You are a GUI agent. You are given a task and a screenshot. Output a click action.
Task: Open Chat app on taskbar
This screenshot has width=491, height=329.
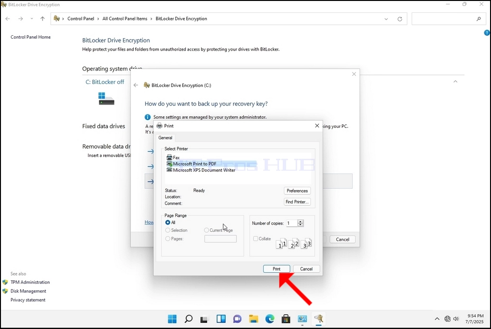click(x=237, y=319)
